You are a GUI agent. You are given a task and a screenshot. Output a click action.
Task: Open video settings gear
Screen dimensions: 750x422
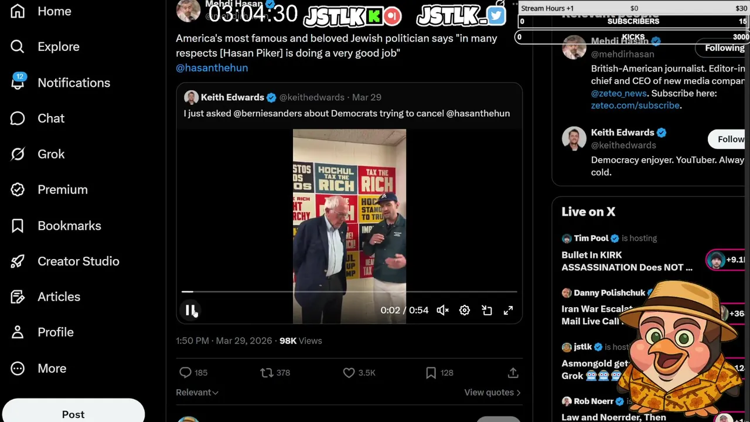[x=465, y=311]
